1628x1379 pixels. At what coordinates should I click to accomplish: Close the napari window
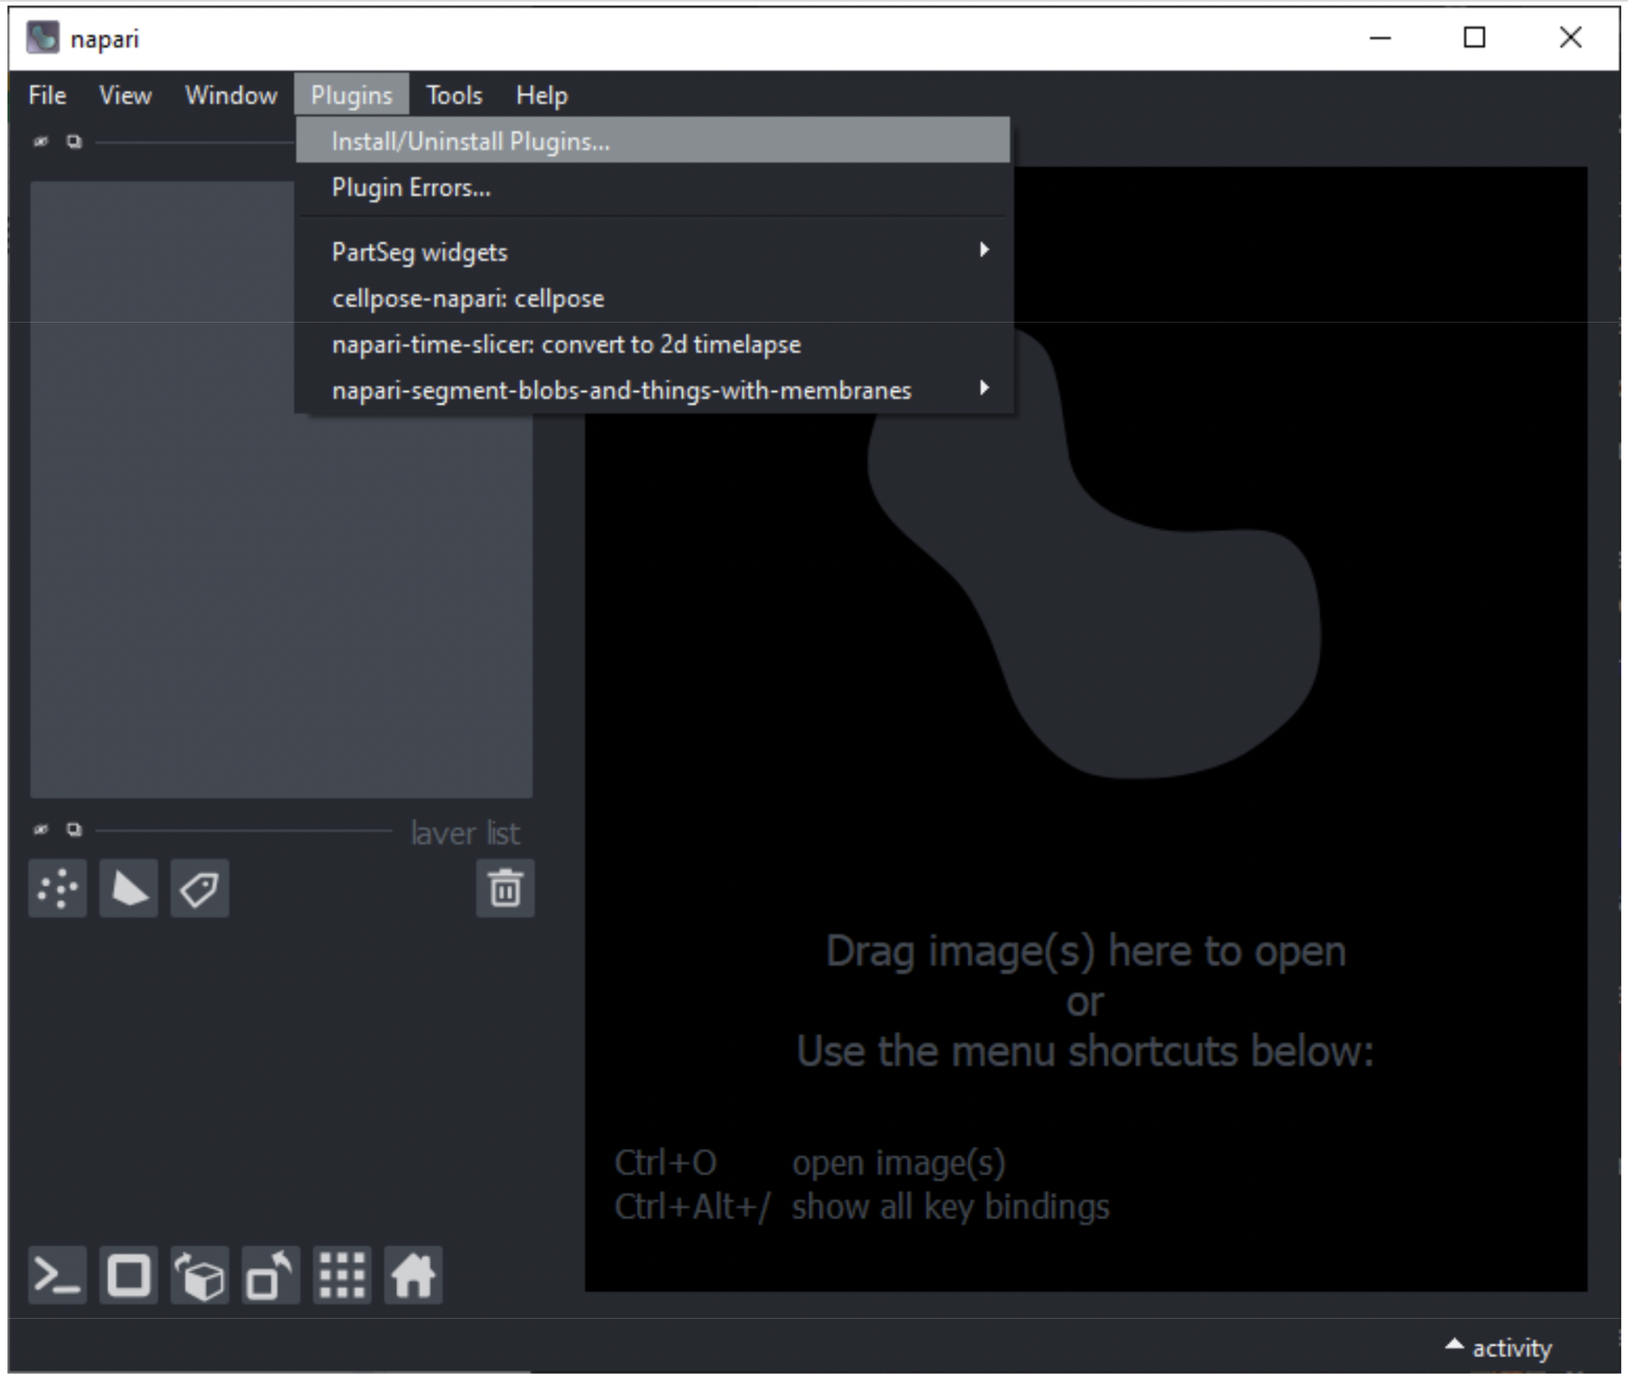1570,38
